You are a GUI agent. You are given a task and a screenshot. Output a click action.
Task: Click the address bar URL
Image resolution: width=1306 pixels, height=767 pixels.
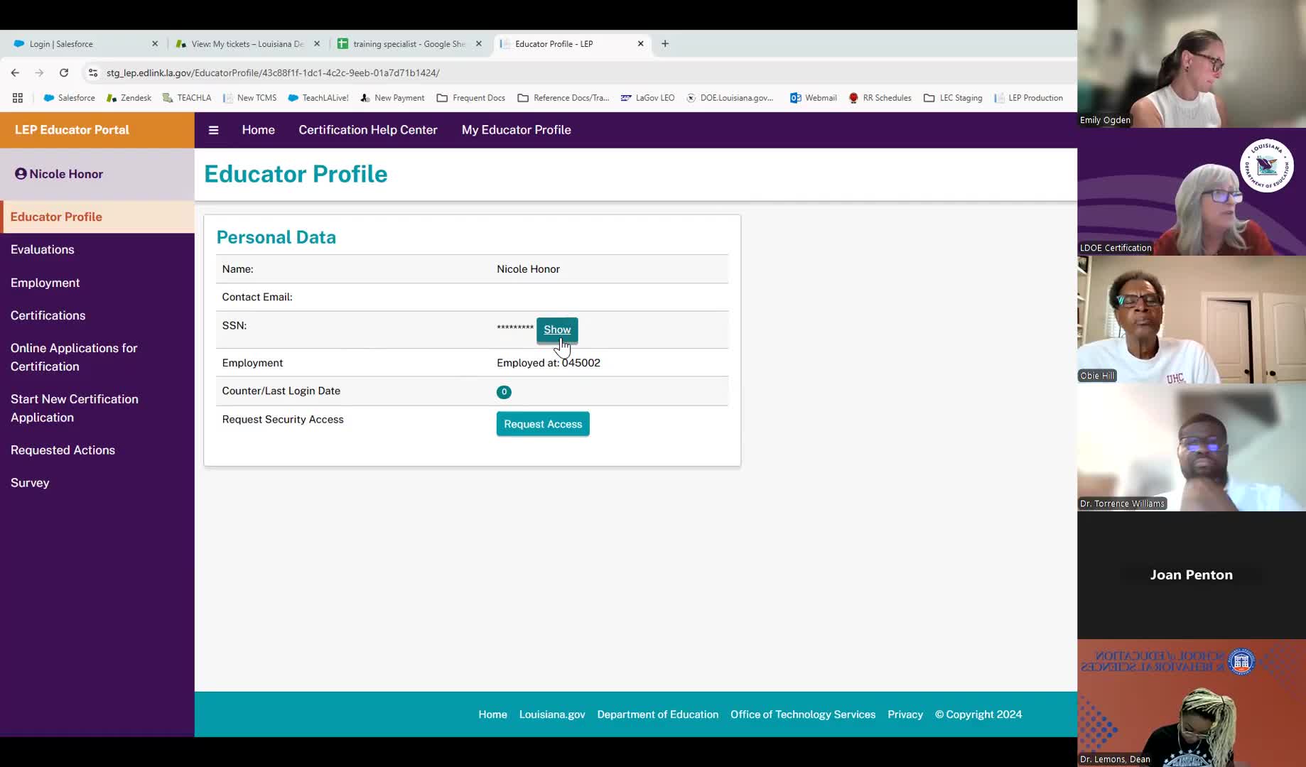point(273,72)
